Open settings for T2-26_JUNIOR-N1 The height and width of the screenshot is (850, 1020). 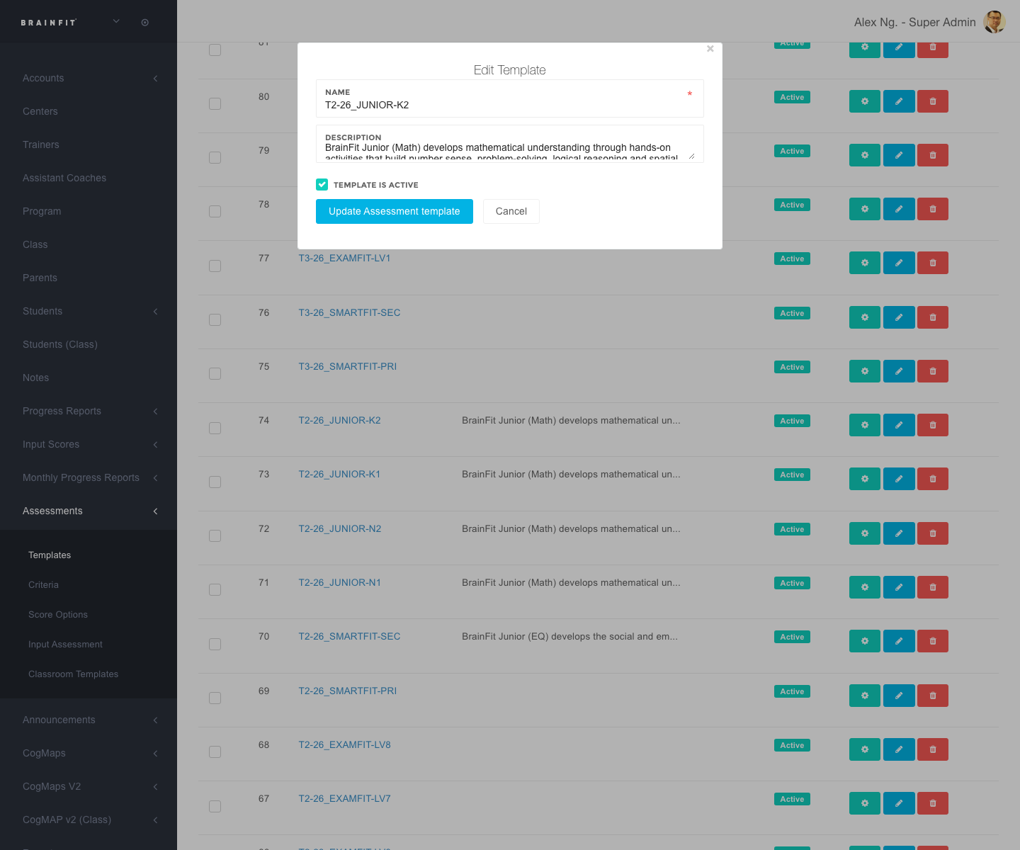pyautogui.click(x=865, y=587)
